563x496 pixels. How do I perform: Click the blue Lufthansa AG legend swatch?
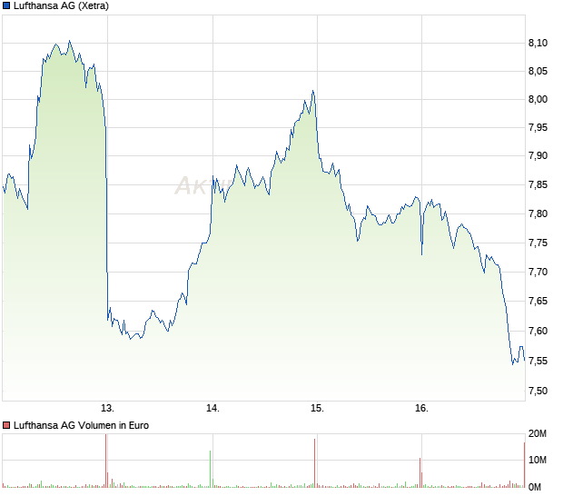click(x=6, y=5)
